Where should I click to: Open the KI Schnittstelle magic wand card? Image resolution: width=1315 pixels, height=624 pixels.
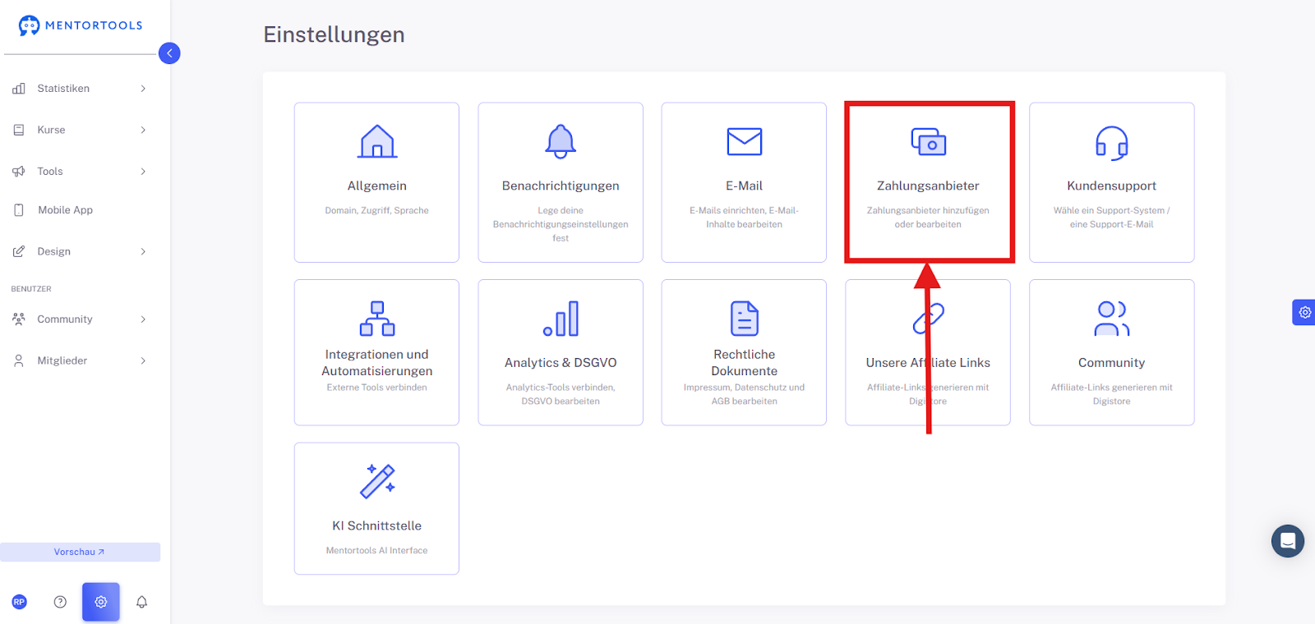point(376,508)
